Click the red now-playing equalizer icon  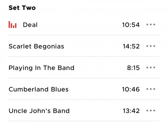coord(12,25)
